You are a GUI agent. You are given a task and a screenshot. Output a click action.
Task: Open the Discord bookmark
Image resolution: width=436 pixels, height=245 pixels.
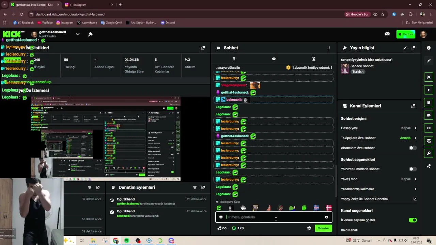pos(168,23)
